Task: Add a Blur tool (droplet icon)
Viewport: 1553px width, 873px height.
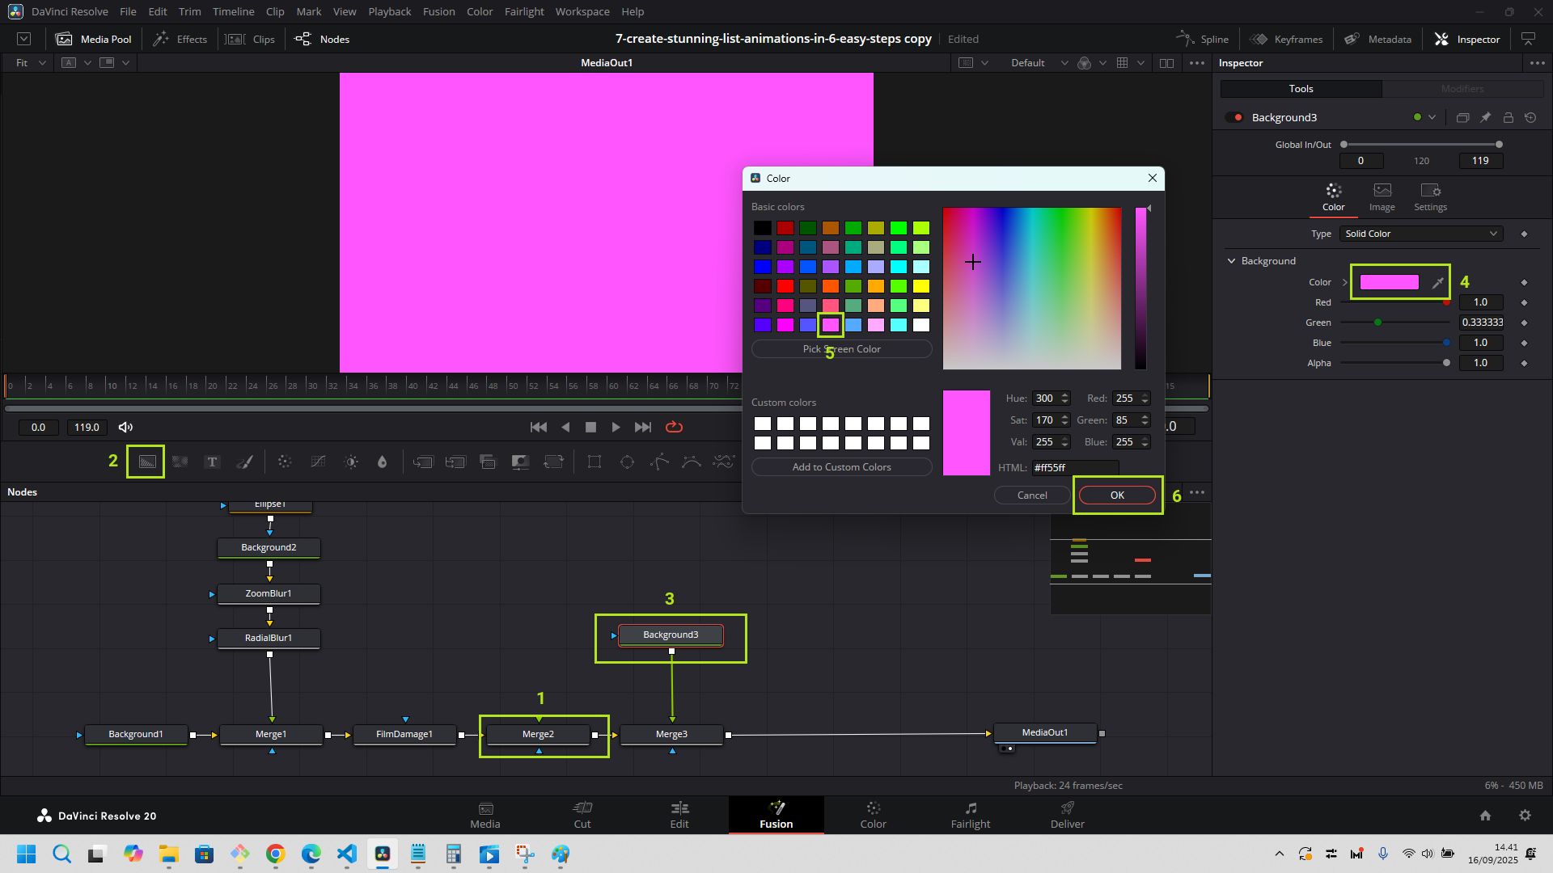Action: coord(383,462)
